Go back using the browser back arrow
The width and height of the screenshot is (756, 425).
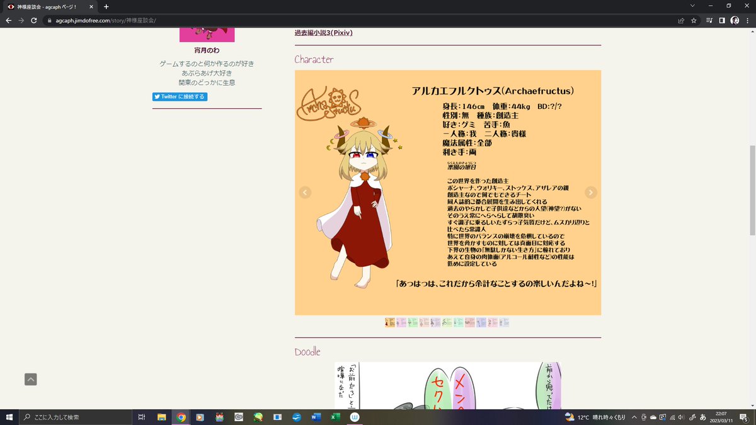[x=9, y=20]
